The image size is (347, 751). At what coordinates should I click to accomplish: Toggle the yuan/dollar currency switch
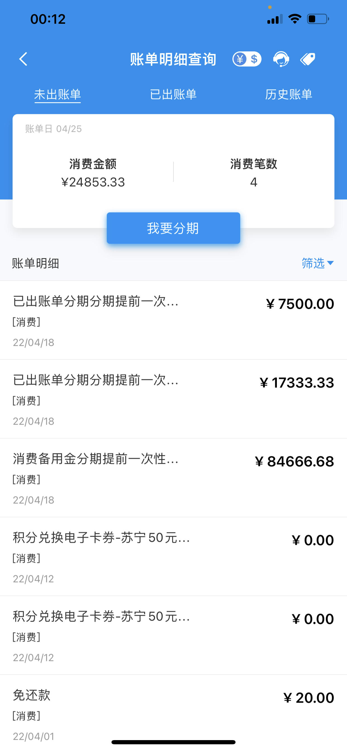247,59
